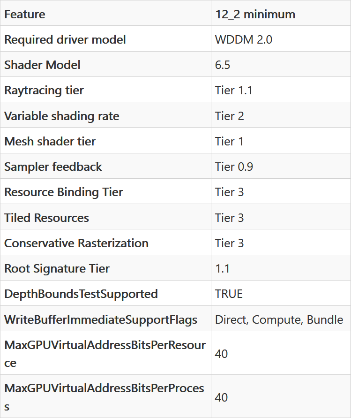Click the "Direct, Compute, Bundle" value
The height and width of the screenshot is (418, 351).
click(279, 319)
